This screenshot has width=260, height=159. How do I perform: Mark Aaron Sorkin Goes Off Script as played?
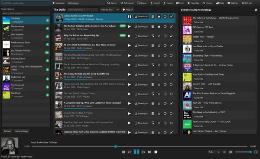click(x=171, y=16)
